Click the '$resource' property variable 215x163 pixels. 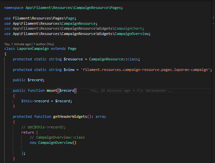[x=73, y=59]
